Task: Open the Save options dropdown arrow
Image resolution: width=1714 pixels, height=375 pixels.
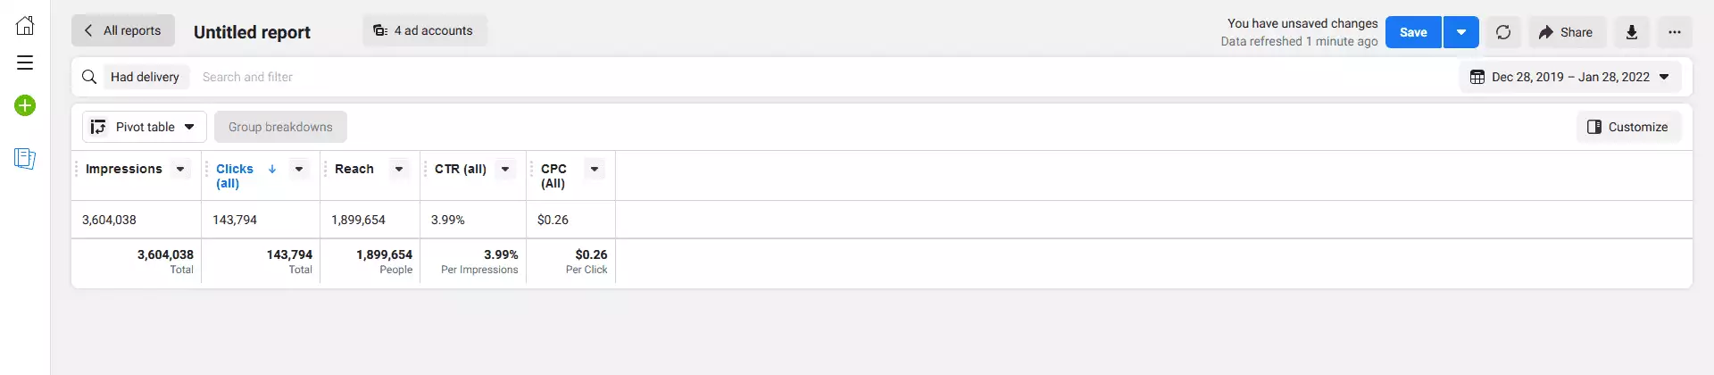Action: [x=1461, y=32]
